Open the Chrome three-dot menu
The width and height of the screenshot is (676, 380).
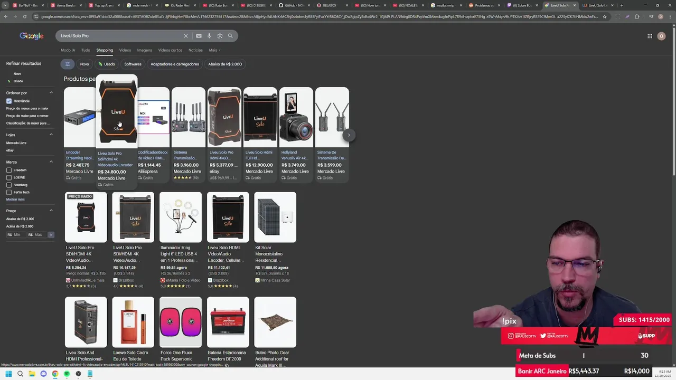pyautogui.click(x=671, y=16)
